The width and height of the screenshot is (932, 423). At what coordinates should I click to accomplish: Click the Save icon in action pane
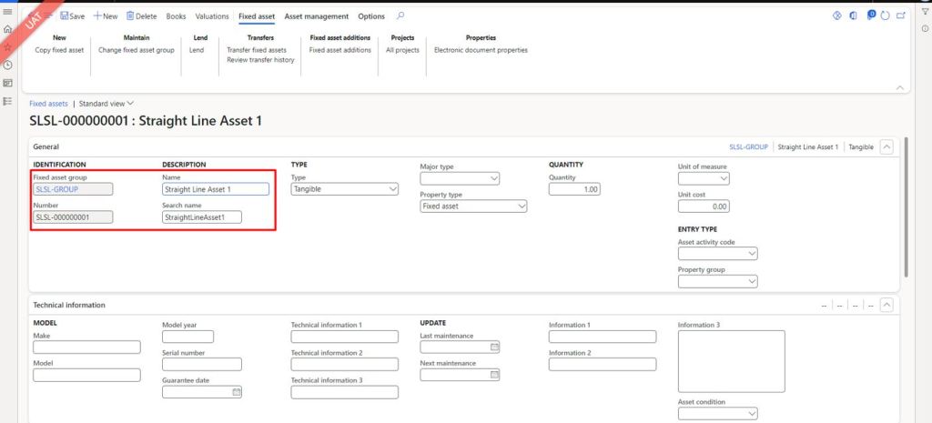tap(65, 16)
